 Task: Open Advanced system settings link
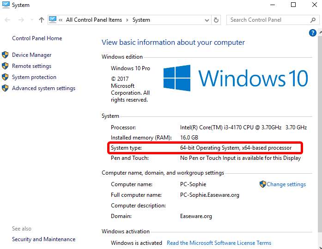(43, 88)
